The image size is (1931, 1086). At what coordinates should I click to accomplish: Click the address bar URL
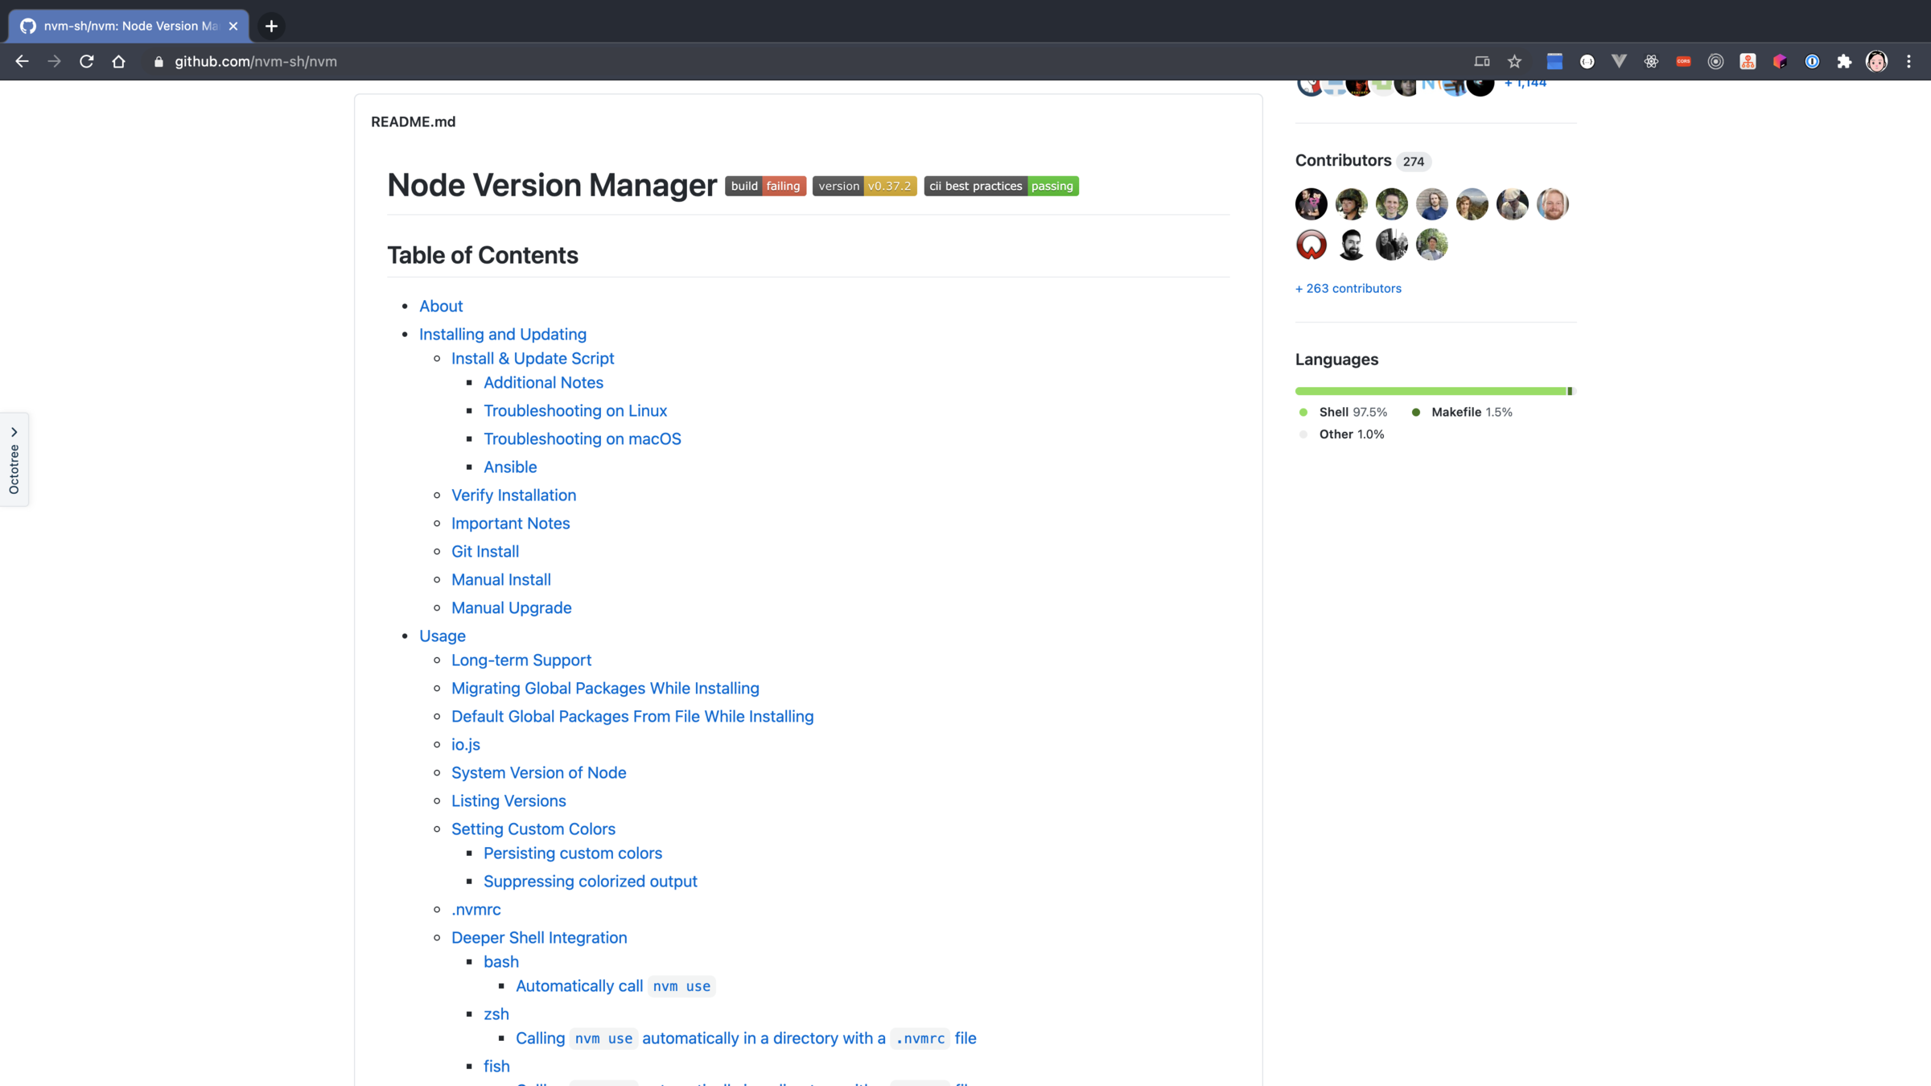coord(255,61)
